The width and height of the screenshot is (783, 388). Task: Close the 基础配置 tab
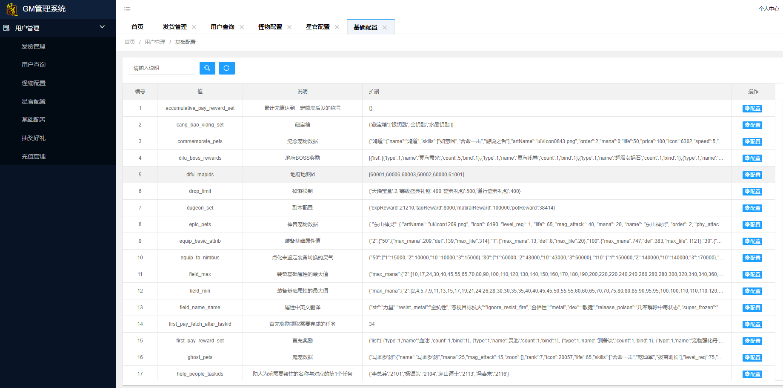click(x=385, y=27)
